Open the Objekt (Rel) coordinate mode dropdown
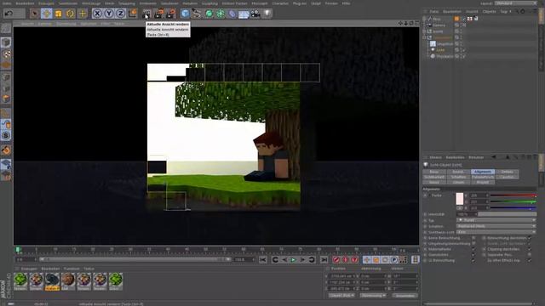This screenshot has height=306, width=545. point(341,296)
